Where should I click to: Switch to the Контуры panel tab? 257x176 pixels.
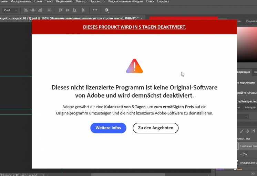tap(250, 107)
